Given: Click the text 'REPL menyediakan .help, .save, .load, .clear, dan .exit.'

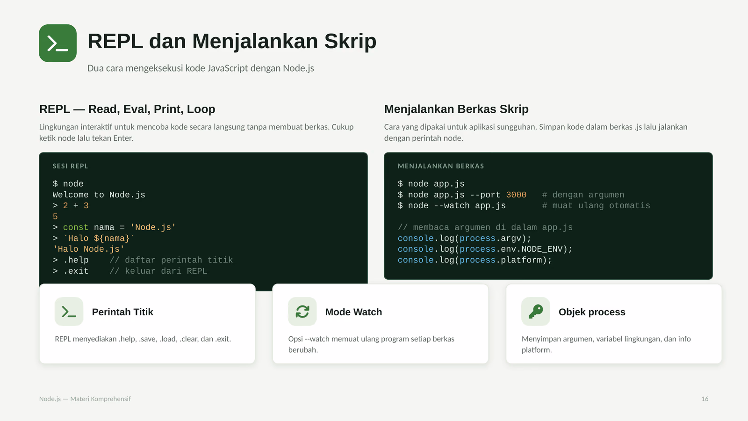Looking at the screenshot, I should 143,339.
